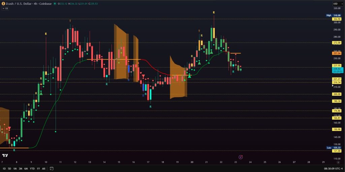This screenshot has height=172, width=345.
Task: Click the red down-arrow signal near 17
Action: point(143,77)
